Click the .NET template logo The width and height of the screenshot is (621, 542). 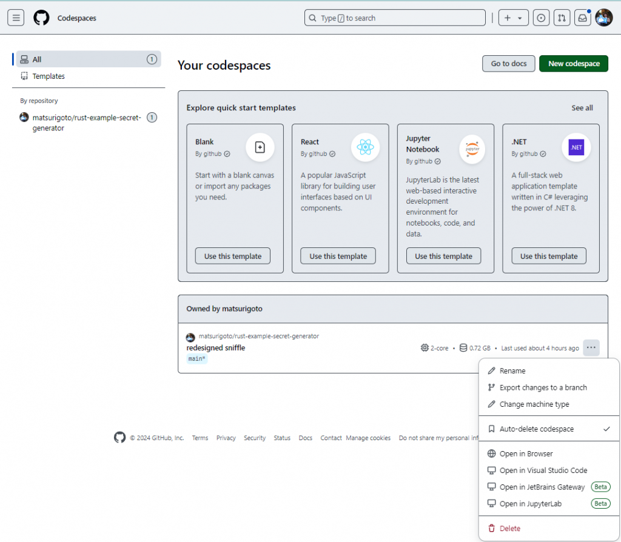coord(576,147)
